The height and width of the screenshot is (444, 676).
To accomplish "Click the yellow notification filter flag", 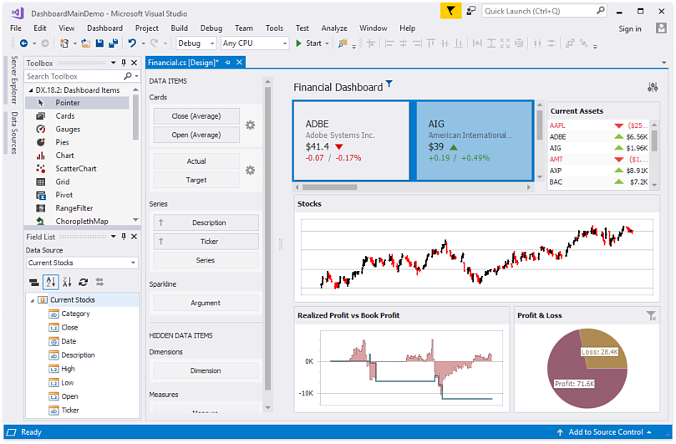I will click(450, 11).
